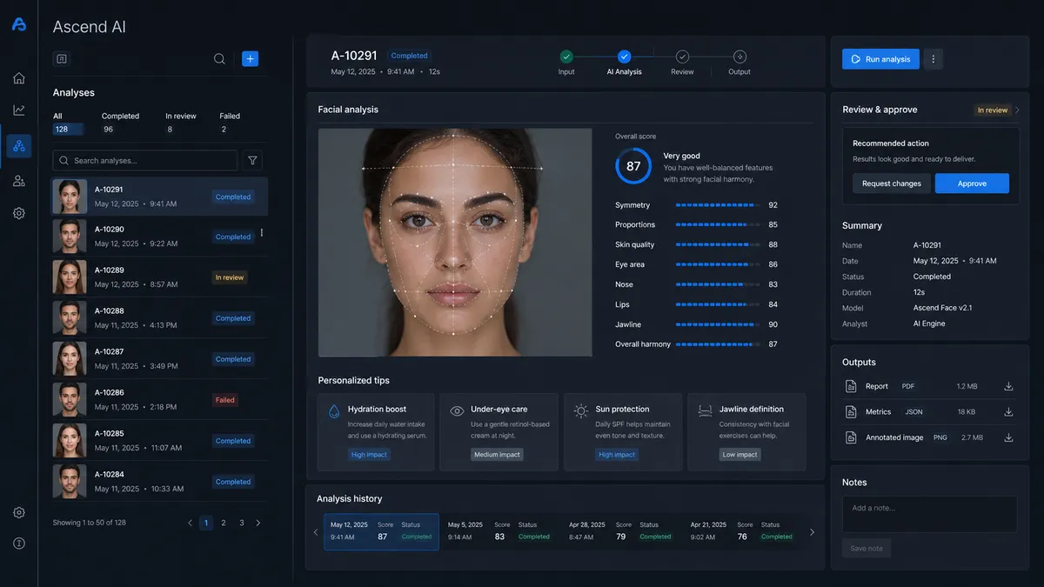
Task: Click the Sun protection sun icon
Action: (x=581, y=411)
